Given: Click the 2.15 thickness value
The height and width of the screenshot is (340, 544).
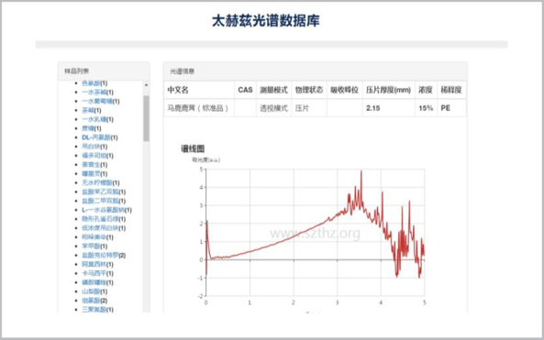Looking at the screenshot, I should (373, 108).
